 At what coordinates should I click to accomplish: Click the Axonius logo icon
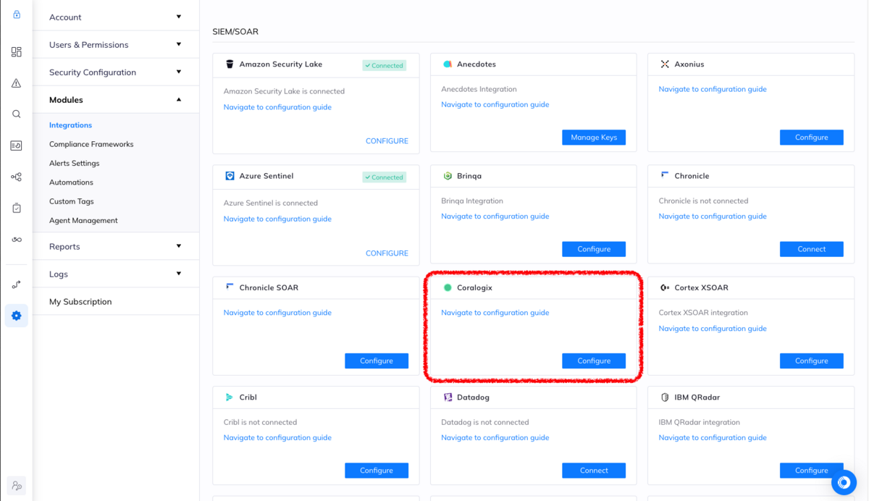(665, 64)
